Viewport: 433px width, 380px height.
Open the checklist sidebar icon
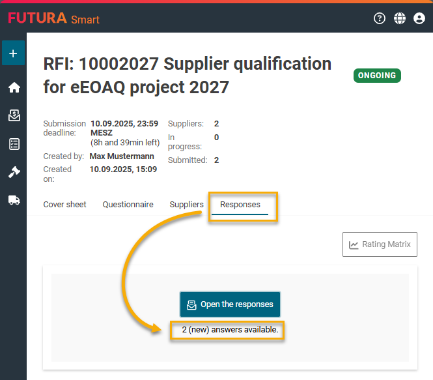pyautogui.click(x=14, y=144)
